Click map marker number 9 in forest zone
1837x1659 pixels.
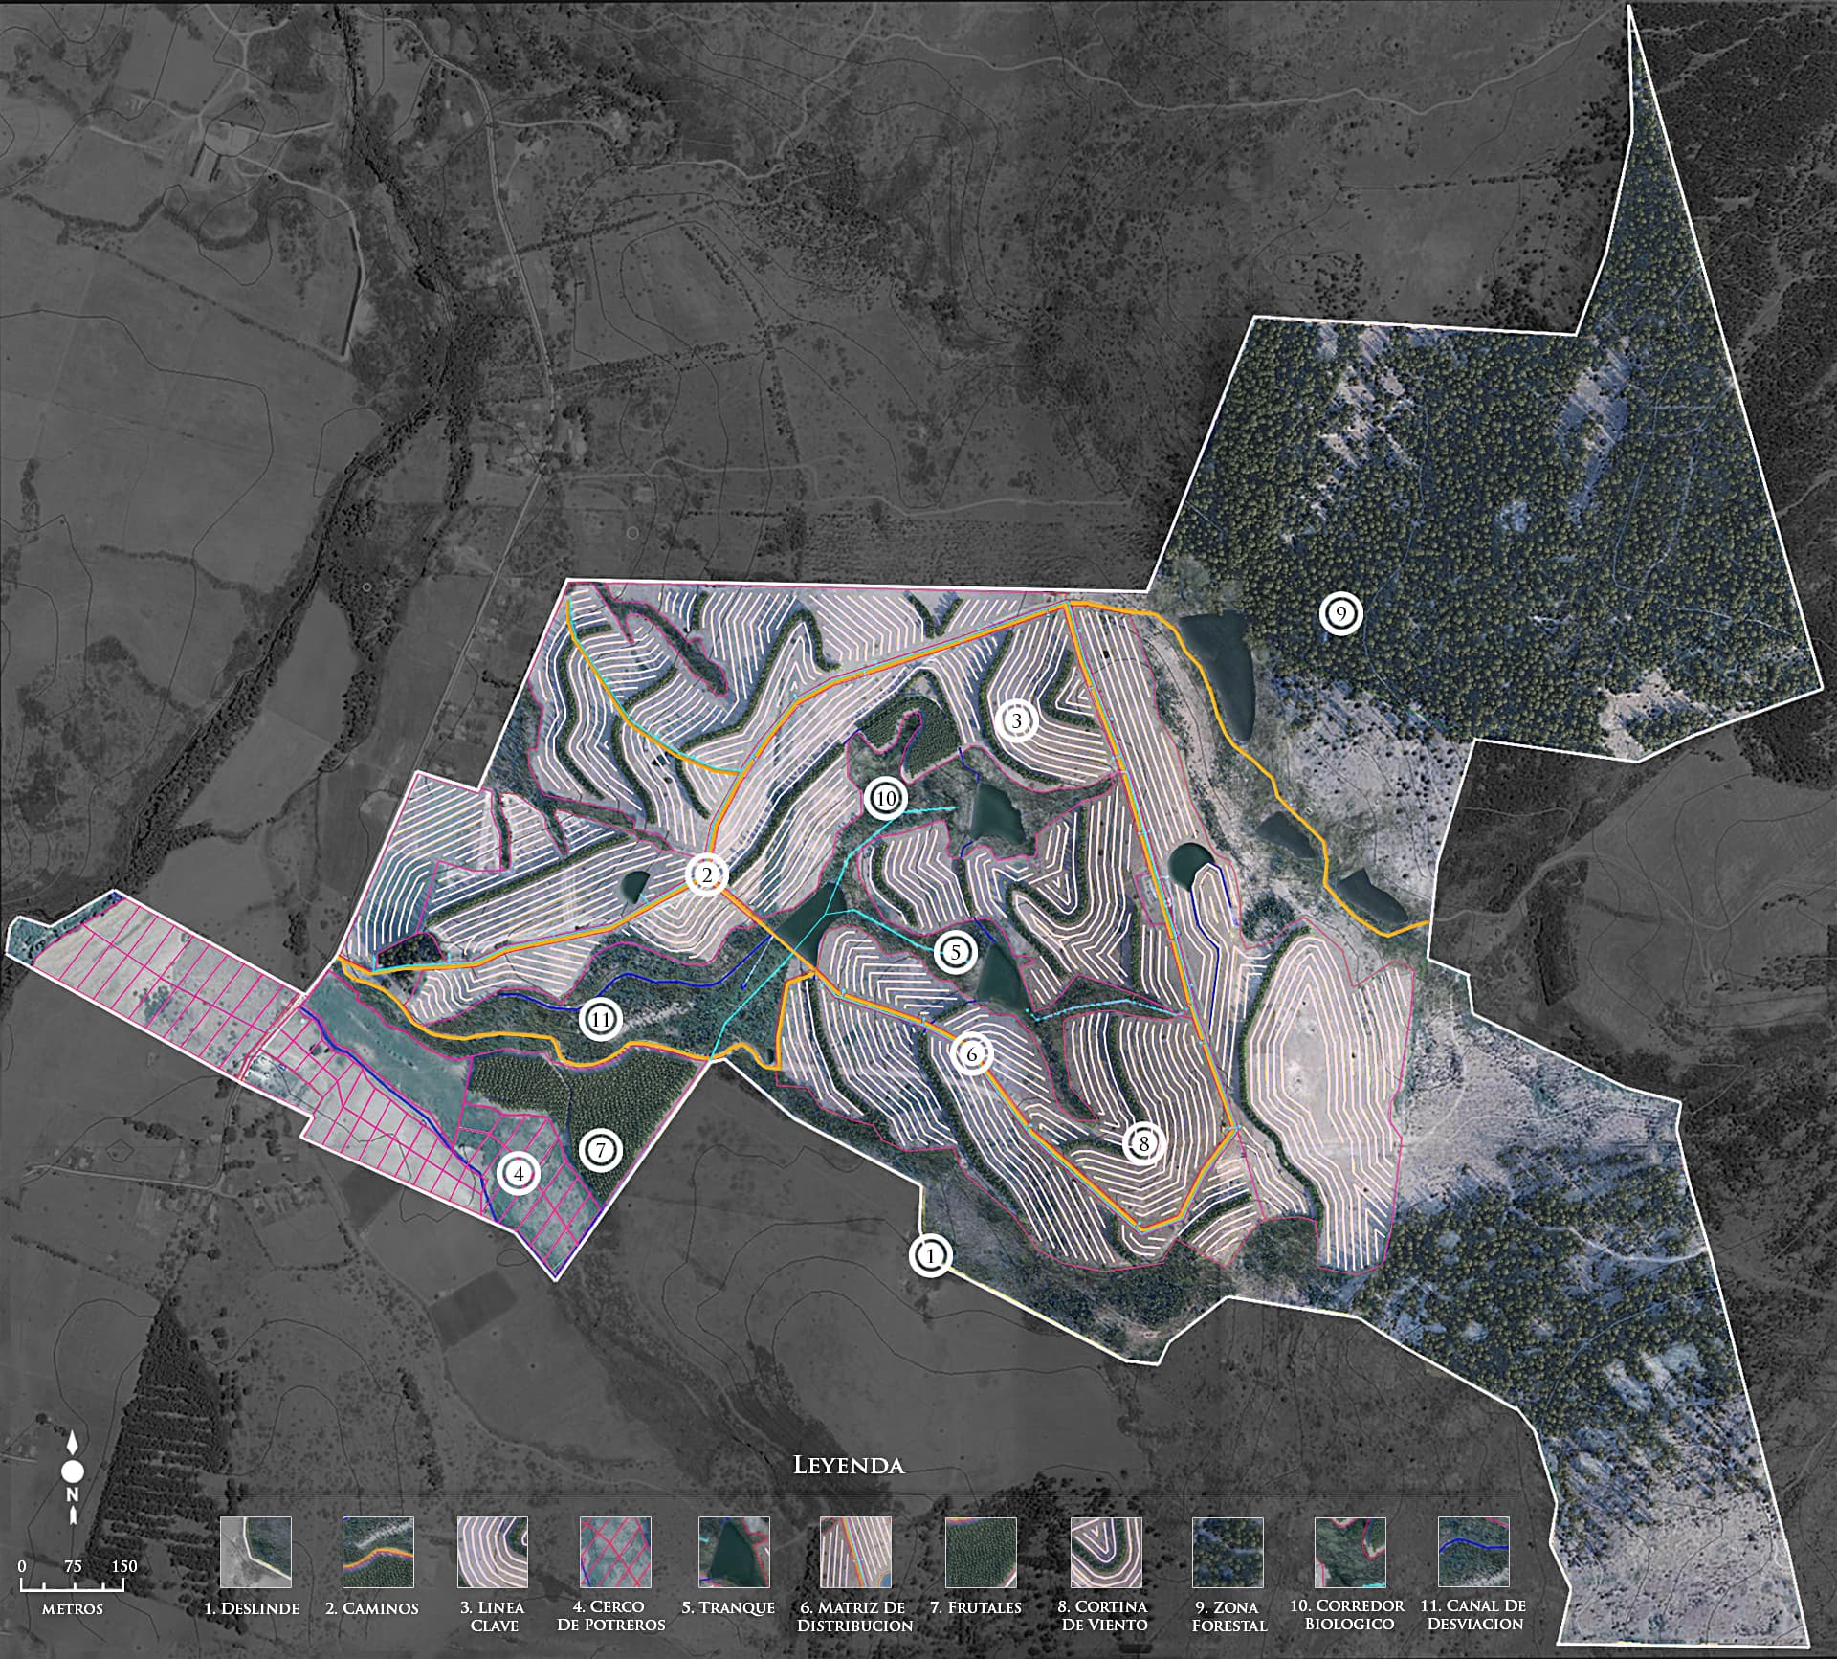pos(1340,613)
